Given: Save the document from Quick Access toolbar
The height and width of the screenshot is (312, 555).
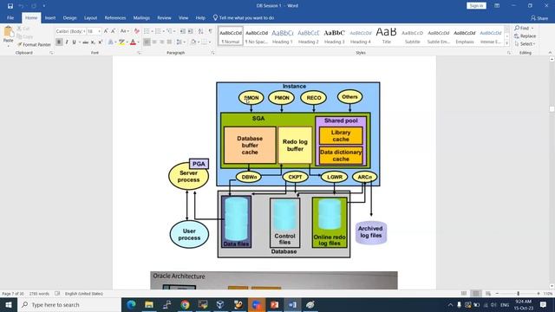Looking at the screenshot, I should coord(10,6).
